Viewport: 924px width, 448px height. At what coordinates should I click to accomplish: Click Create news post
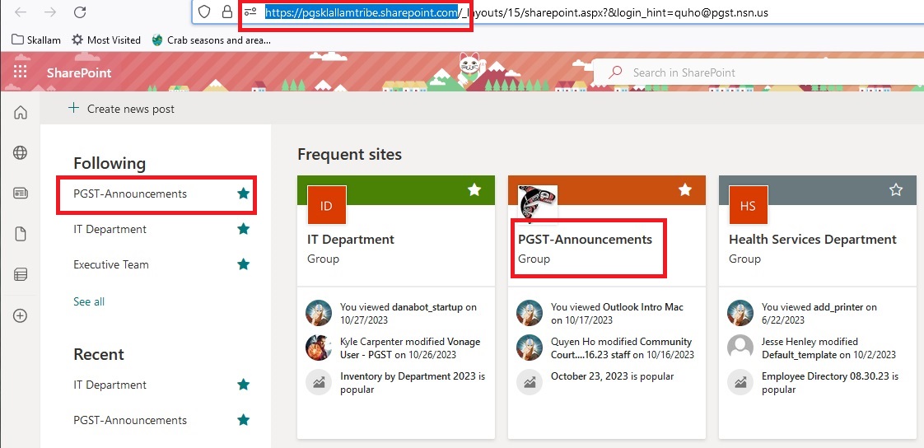pyautogui.click(x=121, y=109)
